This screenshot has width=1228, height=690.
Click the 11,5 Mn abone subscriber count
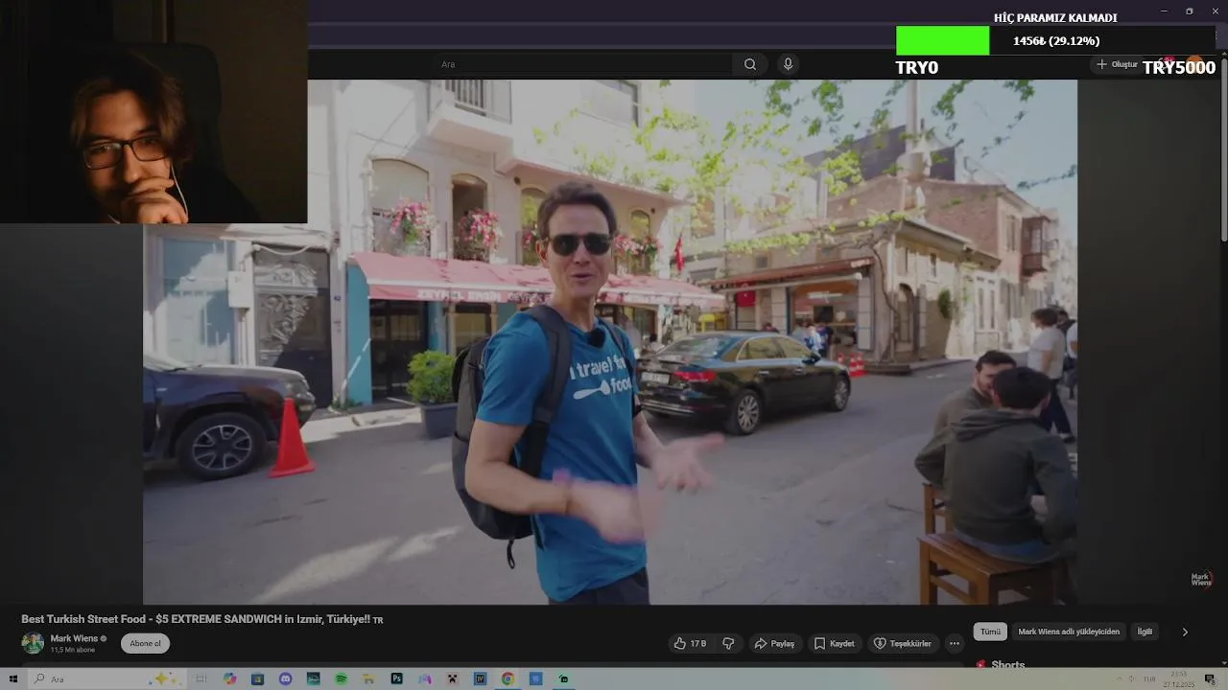(73, 650)
